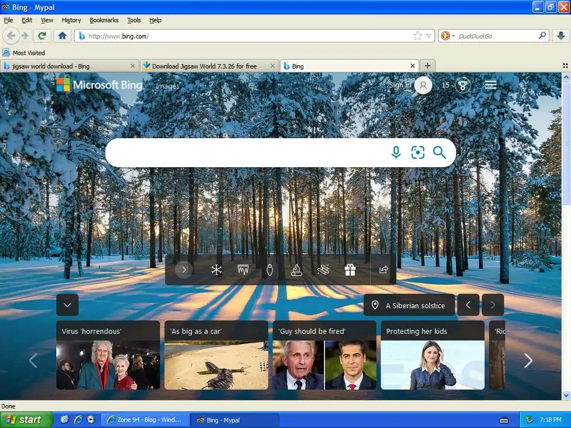
Task: Open the Windows Start menu
Action: (x=26, y=420)
